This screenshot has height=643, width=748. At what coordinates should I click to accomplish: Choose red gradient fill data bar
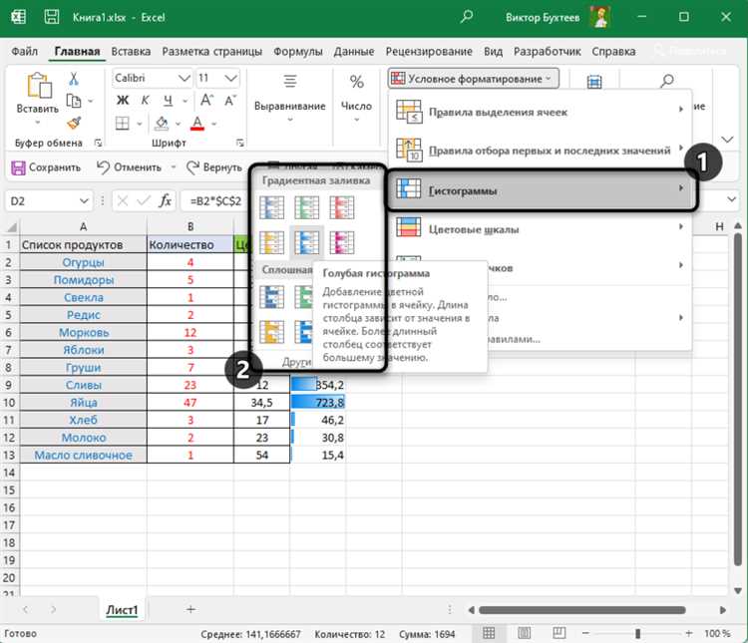pos(342,207)
